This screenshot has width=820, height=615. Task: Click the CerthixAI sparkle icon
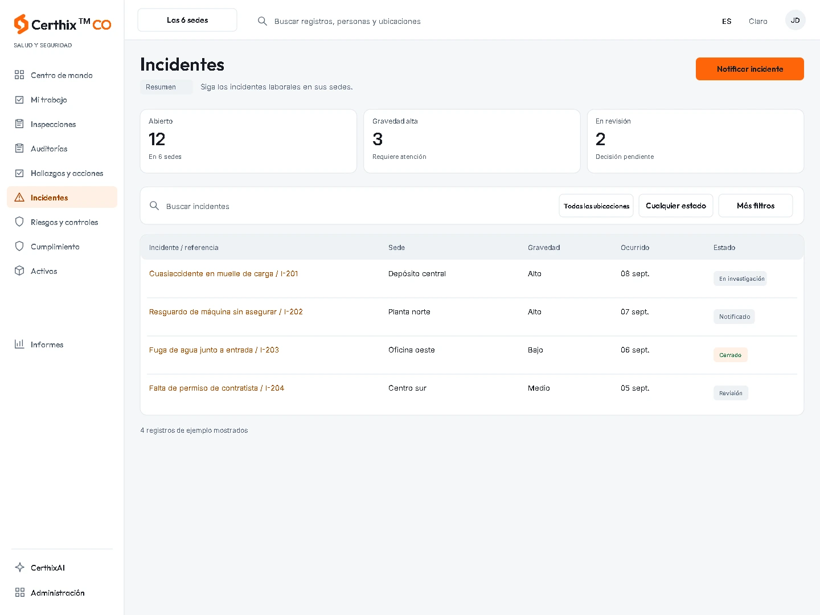click(19, 567)
